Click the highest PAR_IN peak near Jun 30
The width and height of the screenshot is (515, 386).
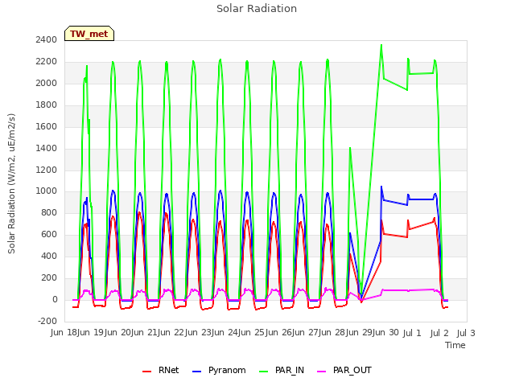click(381, 45)
